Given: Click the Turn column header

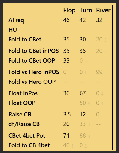Looking at the screenshot, I should 86,10.
